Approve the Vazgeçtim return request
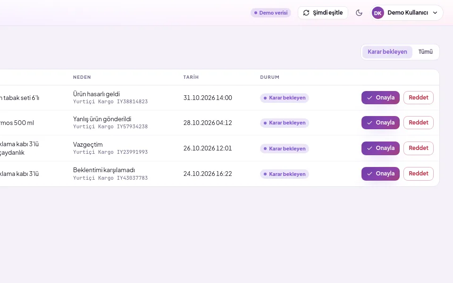The width and height of the screenshot is (453, 283). pyautogui.click(x=380, y=148)
